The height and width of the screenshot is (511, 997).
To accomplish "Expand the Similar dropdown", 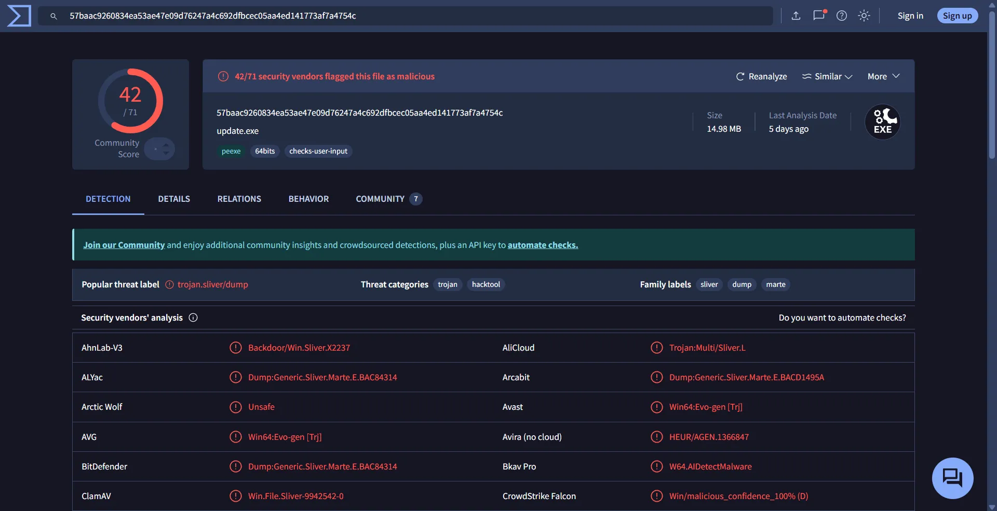I will tap(827, 76).
